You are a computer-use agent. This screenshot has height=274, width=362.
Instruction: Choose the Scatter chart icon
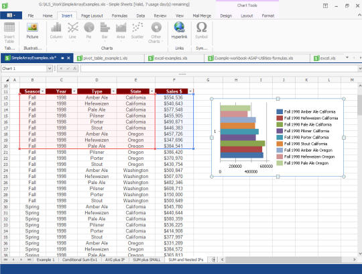(137, 30)
